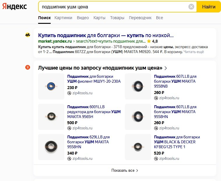Click zip4tools.ru icon under 9558NB item
Viewport: 221px width, 181px height.
(x=156, y=98)
